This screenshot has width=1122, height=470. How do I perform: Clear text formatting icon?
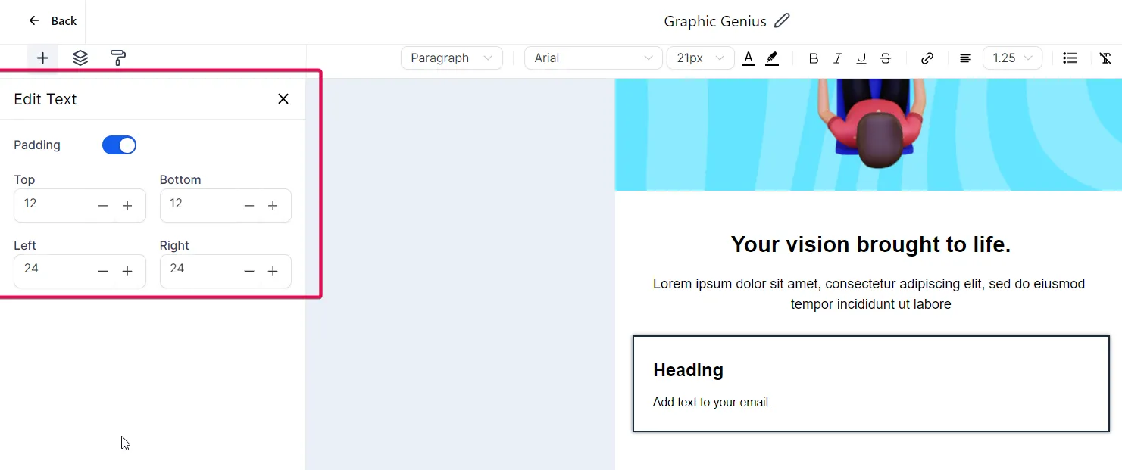pyautogui.click(x=1105, y=58)
